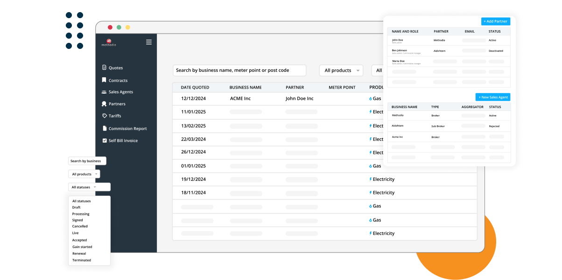Select the Tariffs section icon
Image resolution: width=562 pixels, height=280 pixels.
pyautogui.click(x=104, y=116)
